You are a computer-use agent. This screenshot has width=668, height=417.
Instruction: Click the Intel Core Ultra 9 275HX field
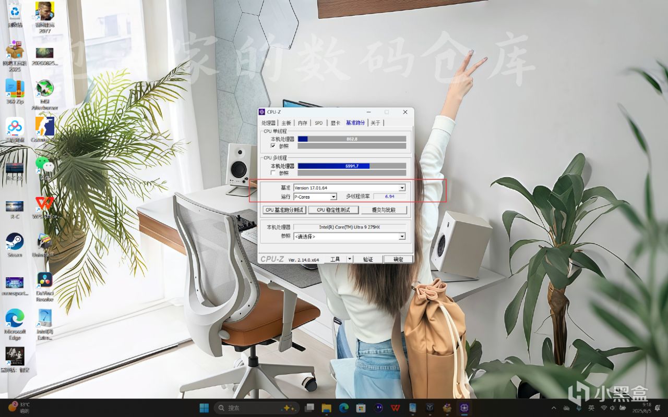(349, 227)
